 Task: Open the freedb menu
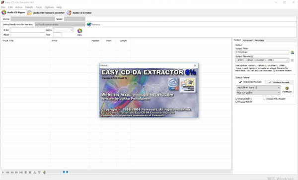pyautogui.click(x=29, y=7)
